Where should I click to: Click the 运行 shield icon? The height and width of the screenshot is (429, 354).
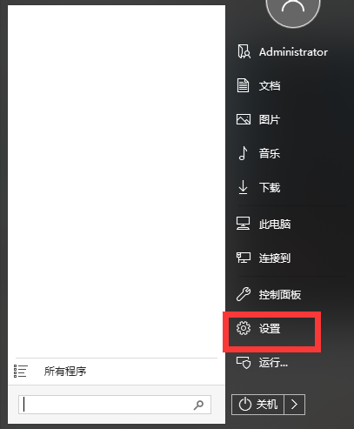click(x=244, y=362)
